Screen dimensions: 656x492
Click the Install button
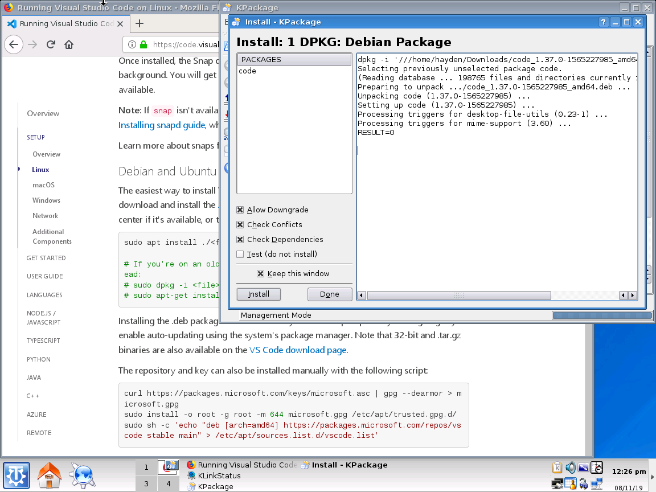point(259,294)
